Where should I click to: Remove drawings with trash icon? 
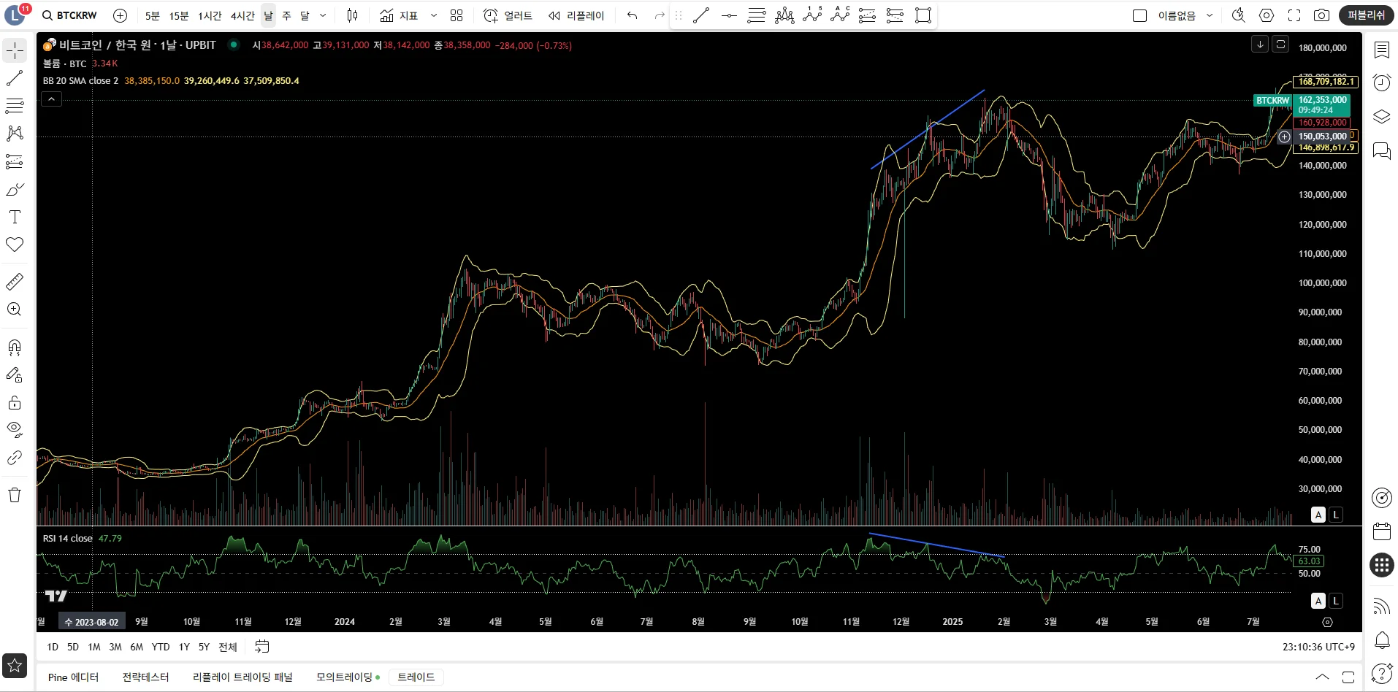(x=15, y=495)
